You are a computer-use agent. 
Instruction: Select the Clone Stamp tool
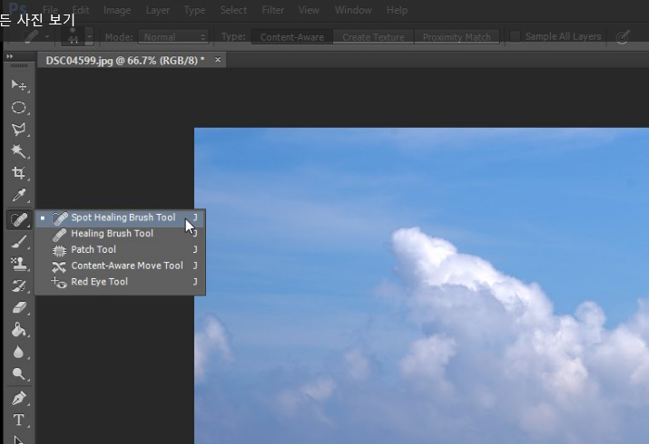click(x=19, y=264)
